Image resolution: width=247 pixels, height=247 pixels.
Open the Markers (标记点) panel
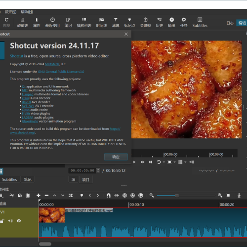129,22
